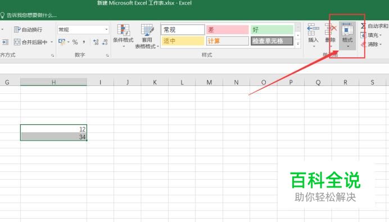Screen dimensions: 389x222
Task: Open the alignment settings dialog launcher
Action: [52, 56]
